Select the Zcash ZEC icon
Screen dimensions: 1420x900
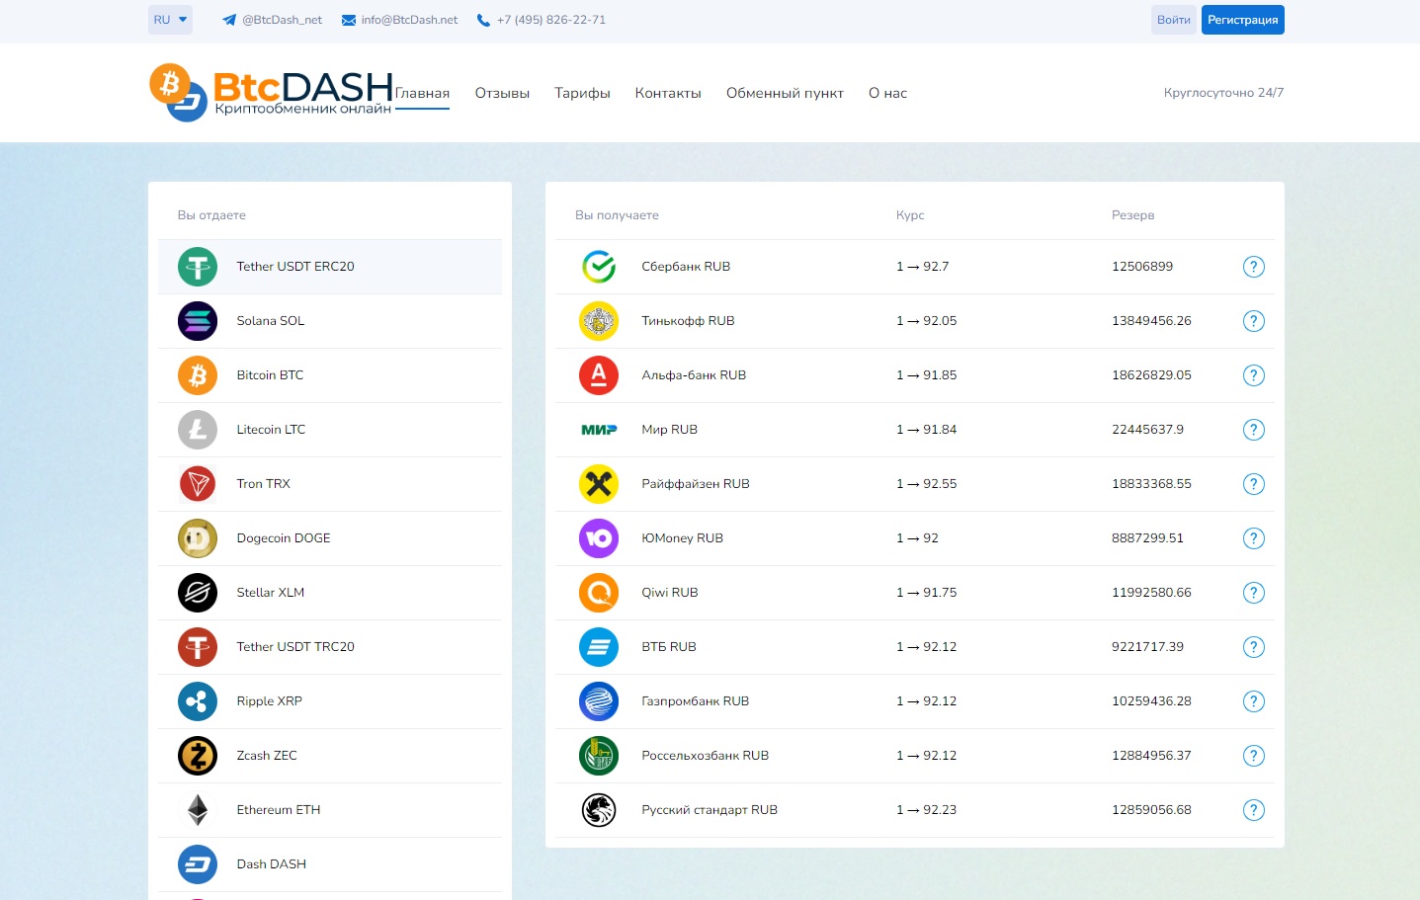[x=198, y=756]
